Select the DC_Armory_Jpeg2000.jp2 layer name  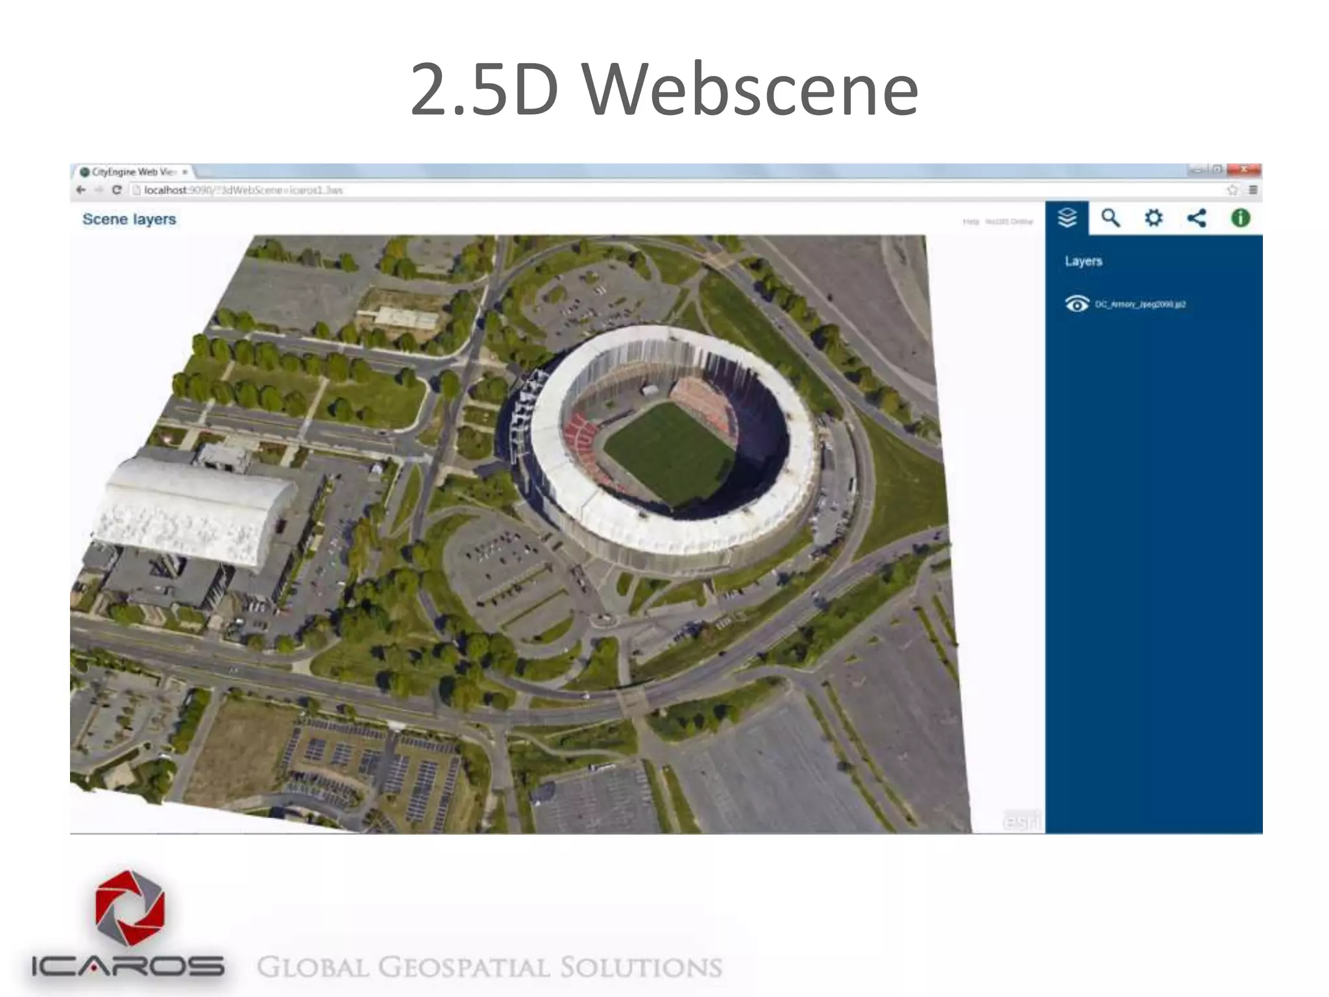1140,304
